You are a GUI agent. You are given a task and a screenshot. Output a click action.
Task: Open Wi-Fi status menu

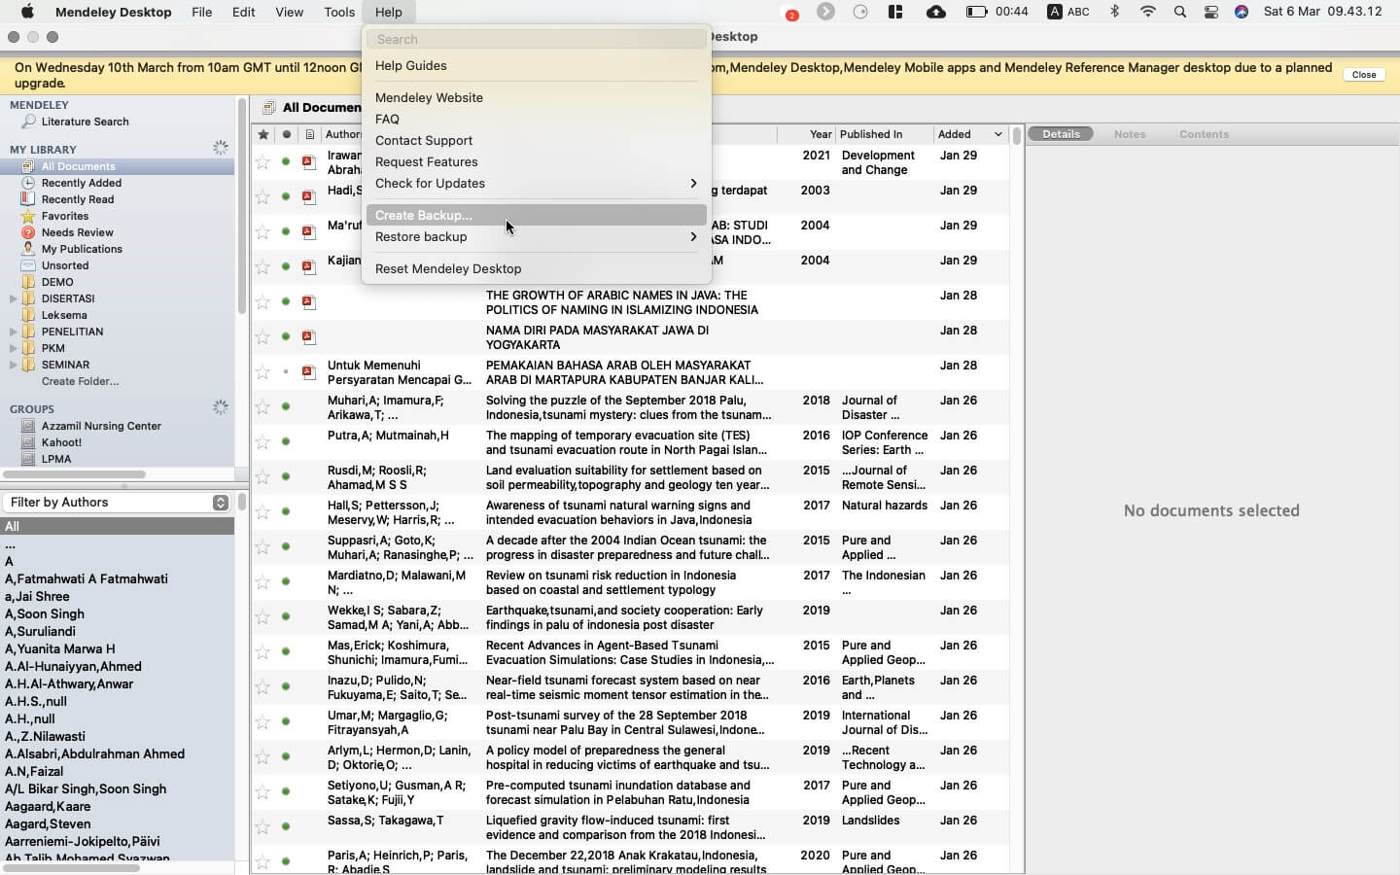coord(1148,12)
